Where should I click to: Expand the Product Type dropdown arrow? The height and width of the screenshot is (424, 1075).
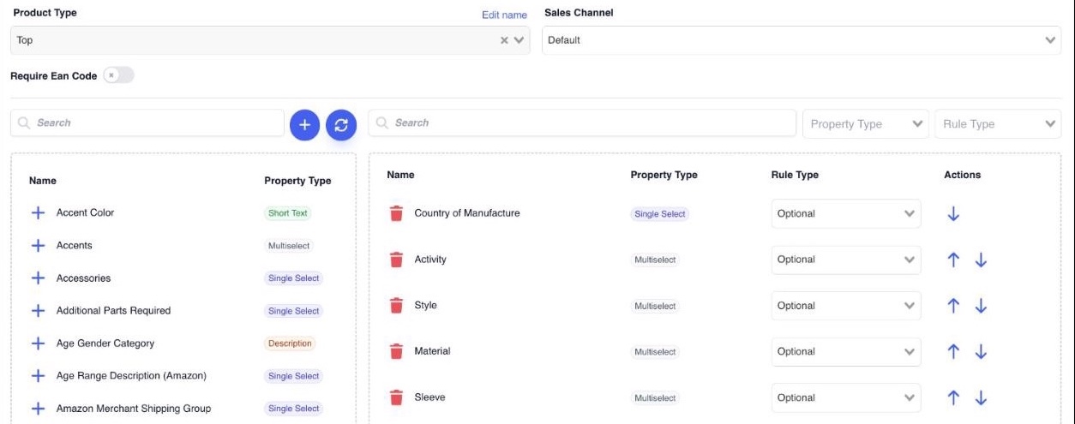point(519,40)
